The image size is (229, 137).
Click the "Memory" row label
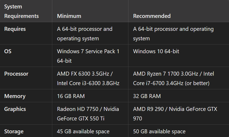point(15,96)
